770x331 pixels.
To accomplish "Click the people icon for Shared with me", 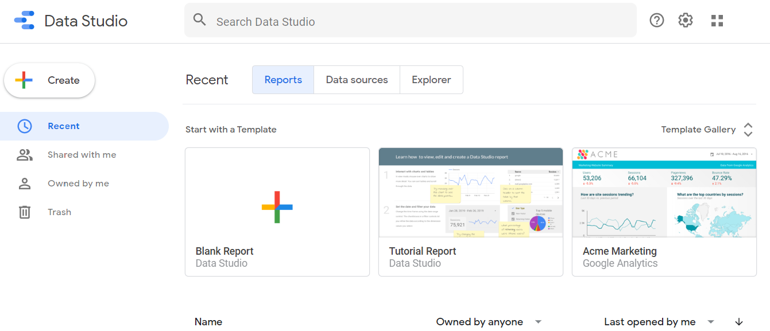I will 24,155.
